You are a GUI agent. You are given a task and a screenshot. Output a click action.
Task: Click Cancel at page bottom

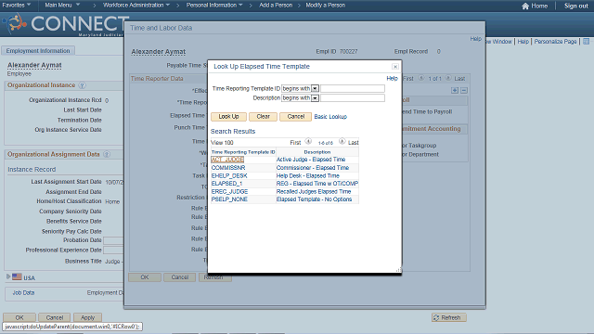[x=55, y=317]
